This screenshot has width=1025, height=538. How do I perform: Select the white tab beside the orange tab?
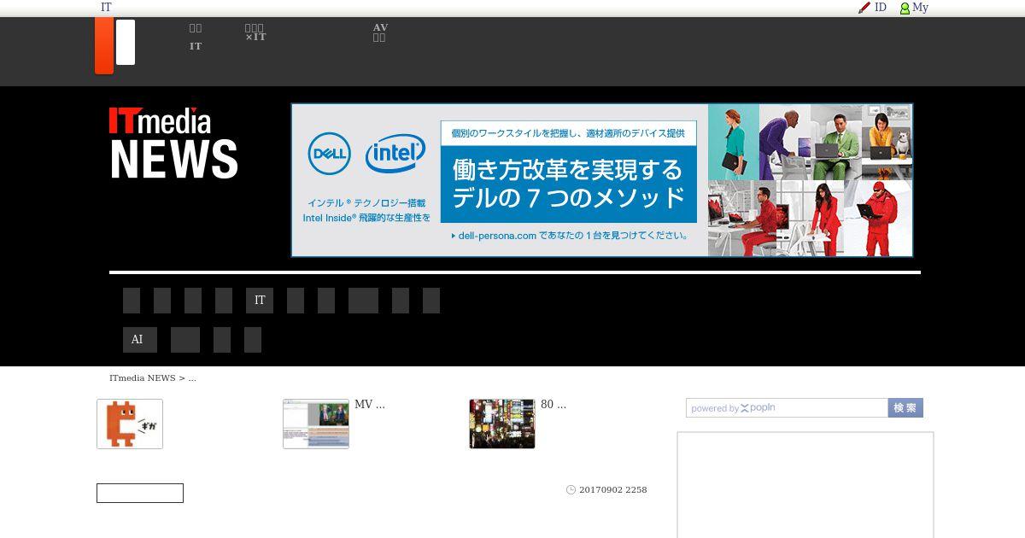click(126, 43)
